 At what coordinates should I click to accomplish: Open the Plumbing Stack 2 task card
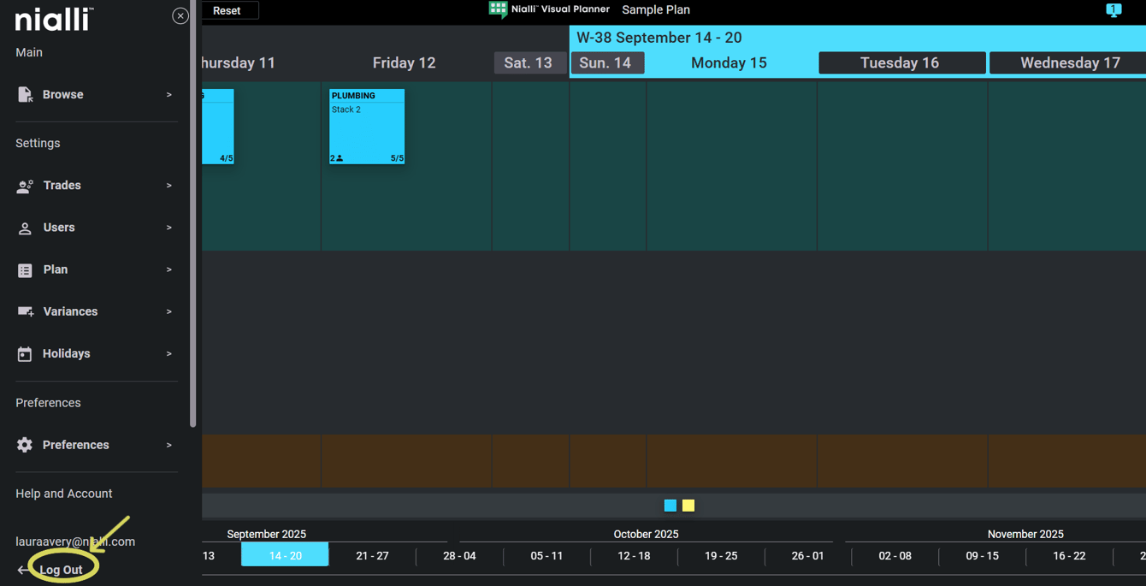pyautogui.click(x=367, y=127)
